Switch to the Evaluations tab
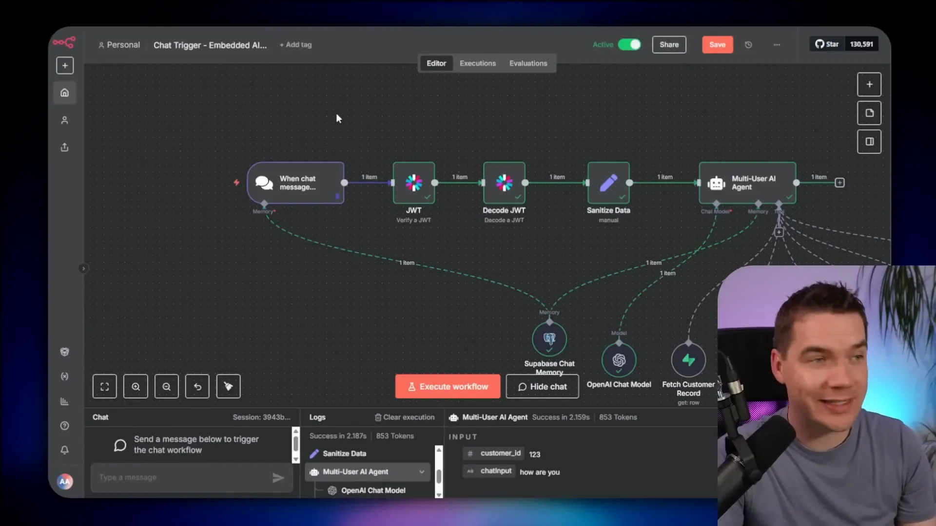Screen dimensions: 936x526 click(x=528, y=63)
